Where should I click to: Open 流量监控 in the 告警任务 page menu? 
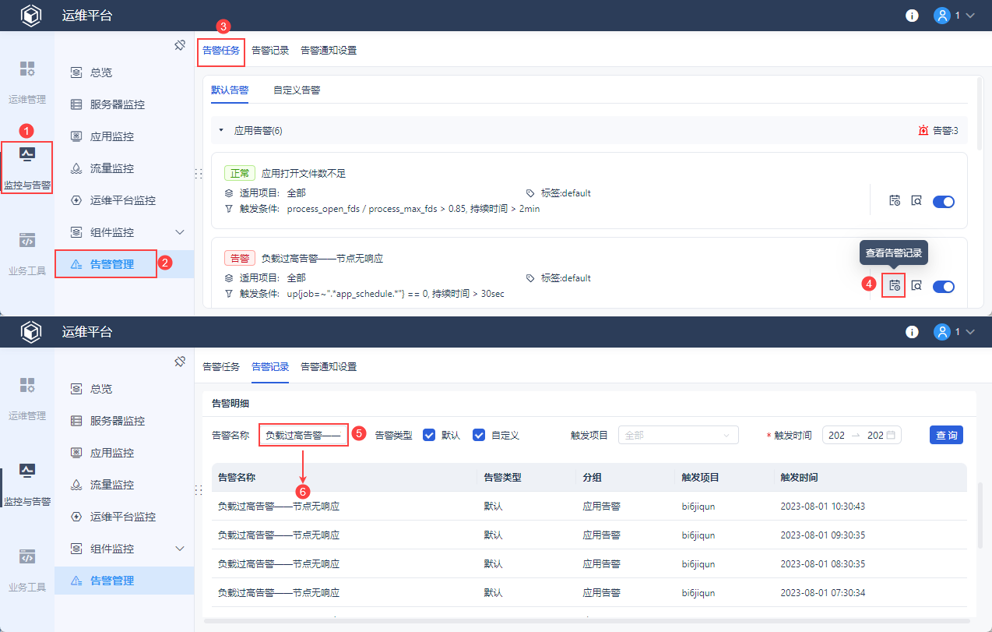[x=125, y=168]
